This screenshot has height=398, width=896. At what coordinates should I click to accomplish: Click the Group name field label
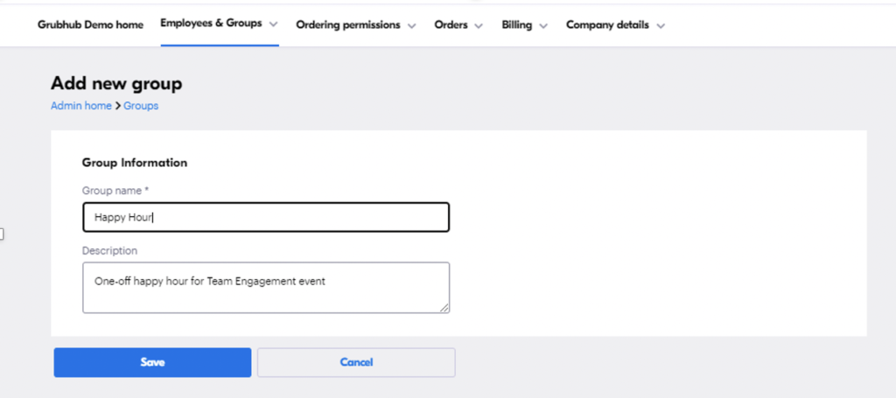[x=115, y=191]
